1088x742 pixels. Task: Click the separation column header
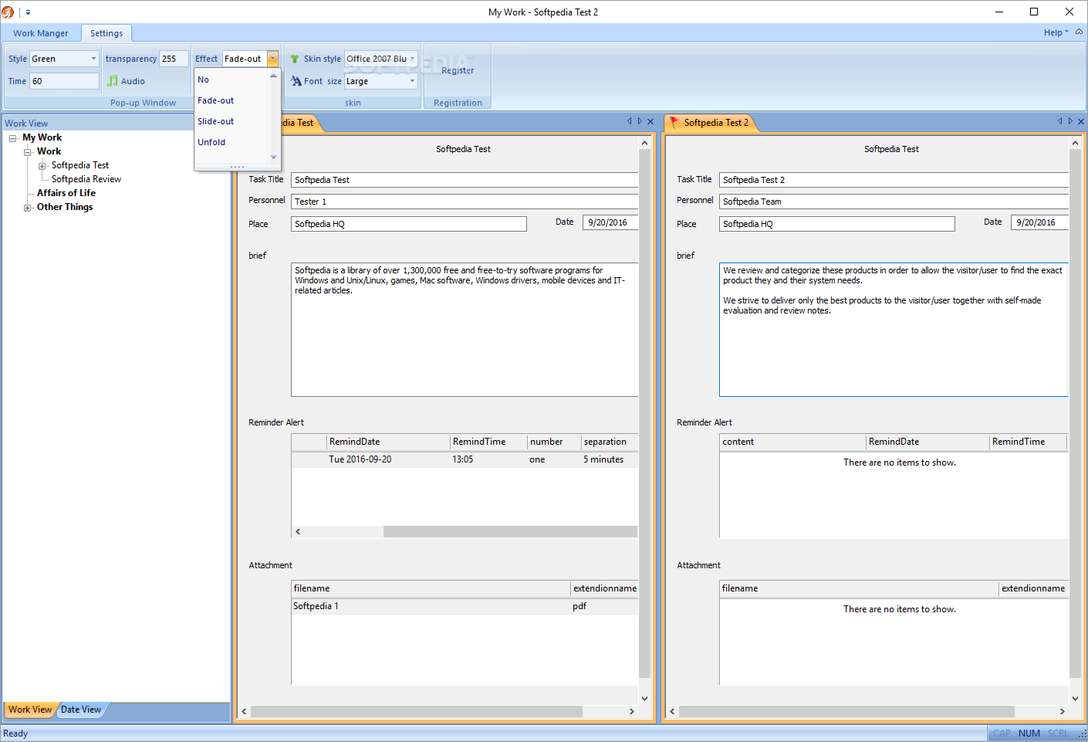coord(610,442)
